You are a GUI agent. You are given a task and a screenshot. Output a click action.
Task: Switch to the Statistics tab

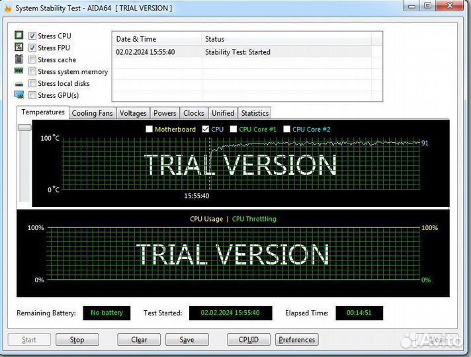[x=255, y=113]
